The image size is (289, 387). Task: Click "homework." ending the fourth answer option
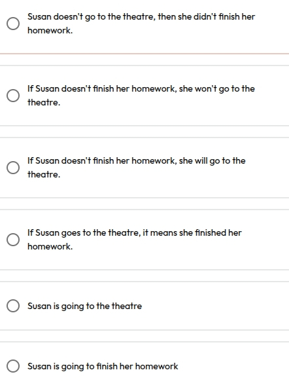[50, 247]
